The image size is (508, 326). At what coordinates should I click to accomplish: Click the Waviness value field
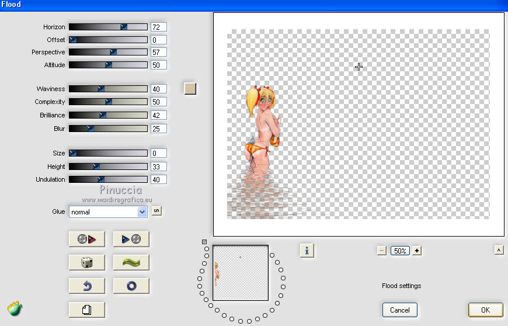pyautogui.click(x=159, y=89)
